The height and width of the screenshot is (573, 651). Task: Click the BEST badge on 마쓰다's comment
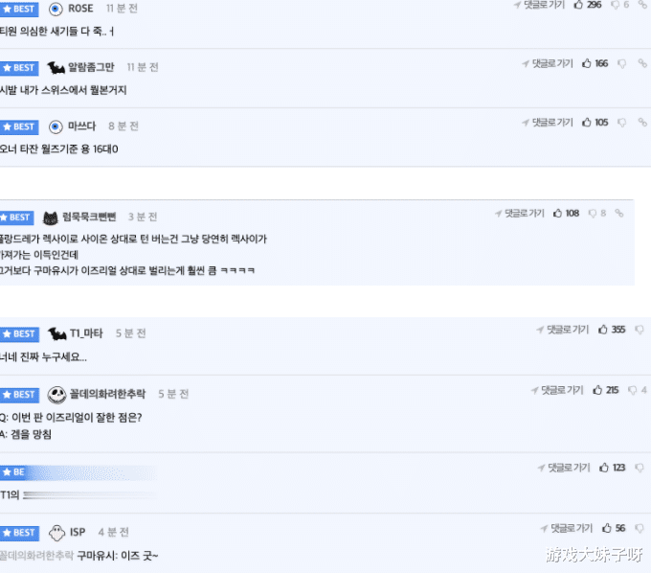(x=19, y=126)
